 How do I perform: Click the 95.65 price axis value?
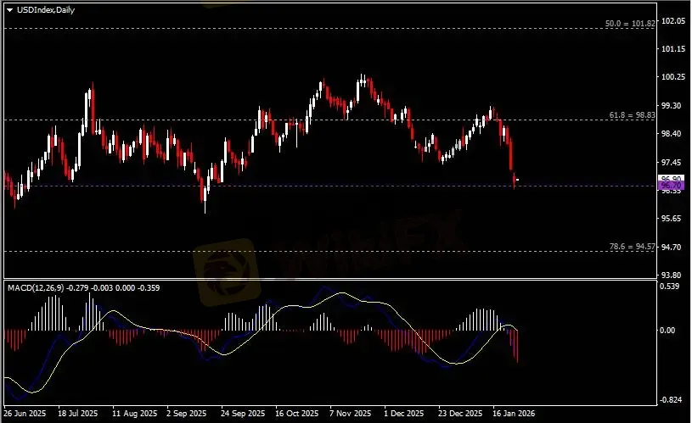[x=672, y=219]
